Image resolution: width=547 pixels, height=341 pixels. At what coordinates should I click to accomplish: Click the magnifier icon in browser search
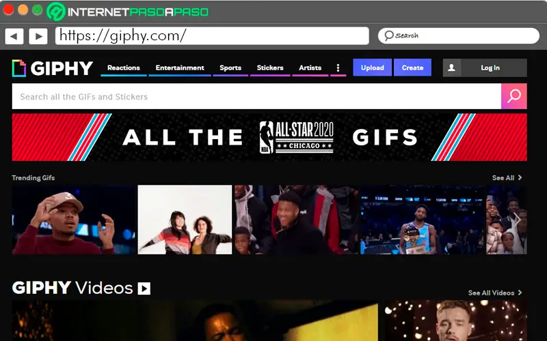[388, 35]
